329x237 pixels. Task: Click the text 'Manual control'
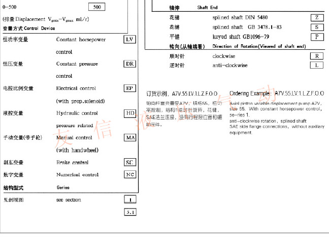point(74,138)
